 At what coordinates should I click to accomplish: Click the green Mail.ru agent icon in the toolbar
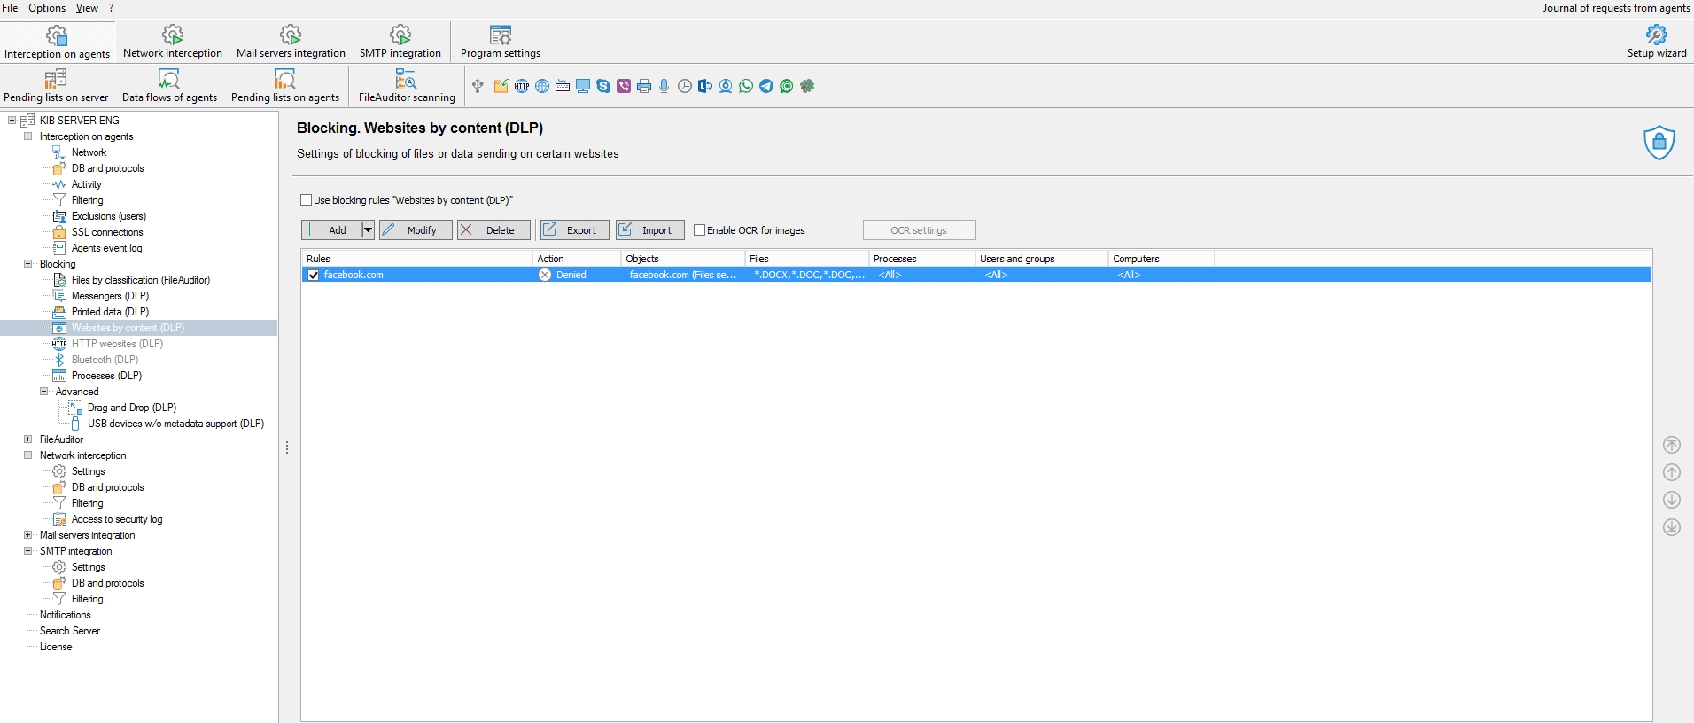[x=787, y=86]
